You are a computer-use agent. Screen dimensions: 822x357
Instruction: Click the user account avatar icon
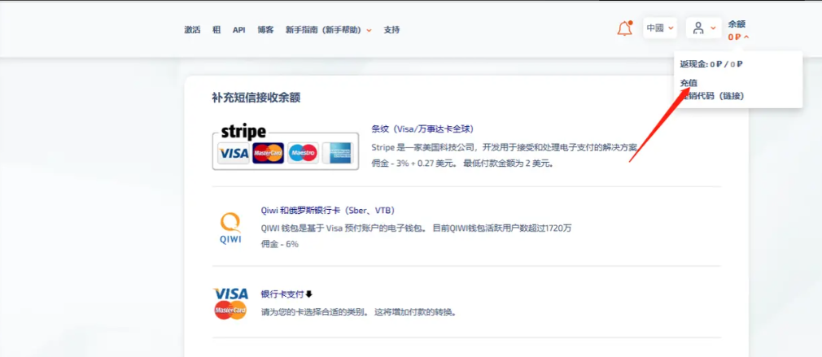[x=697, y=28]
